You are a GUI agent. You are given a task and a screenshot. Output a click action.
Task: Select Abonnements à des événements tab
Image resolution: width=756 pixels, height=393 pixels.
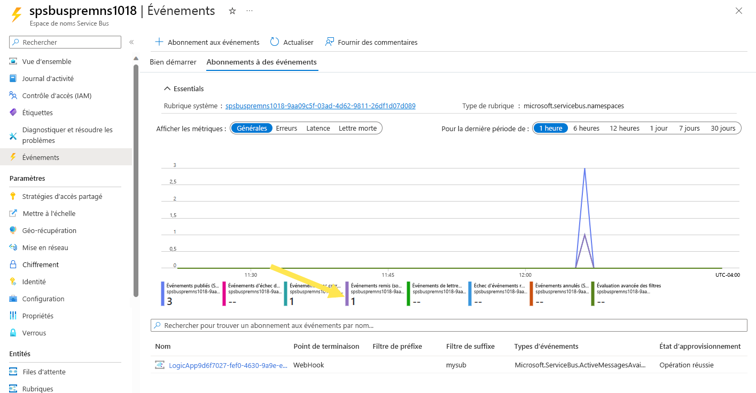(262, 62)
